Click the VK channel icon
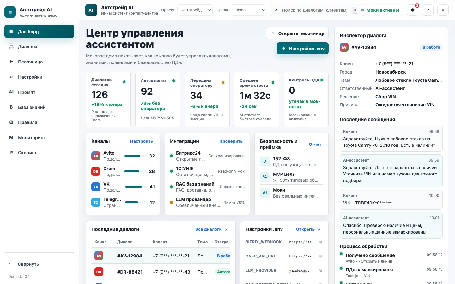The width and height of the screenshot is (455, 284). pos(96,187)
